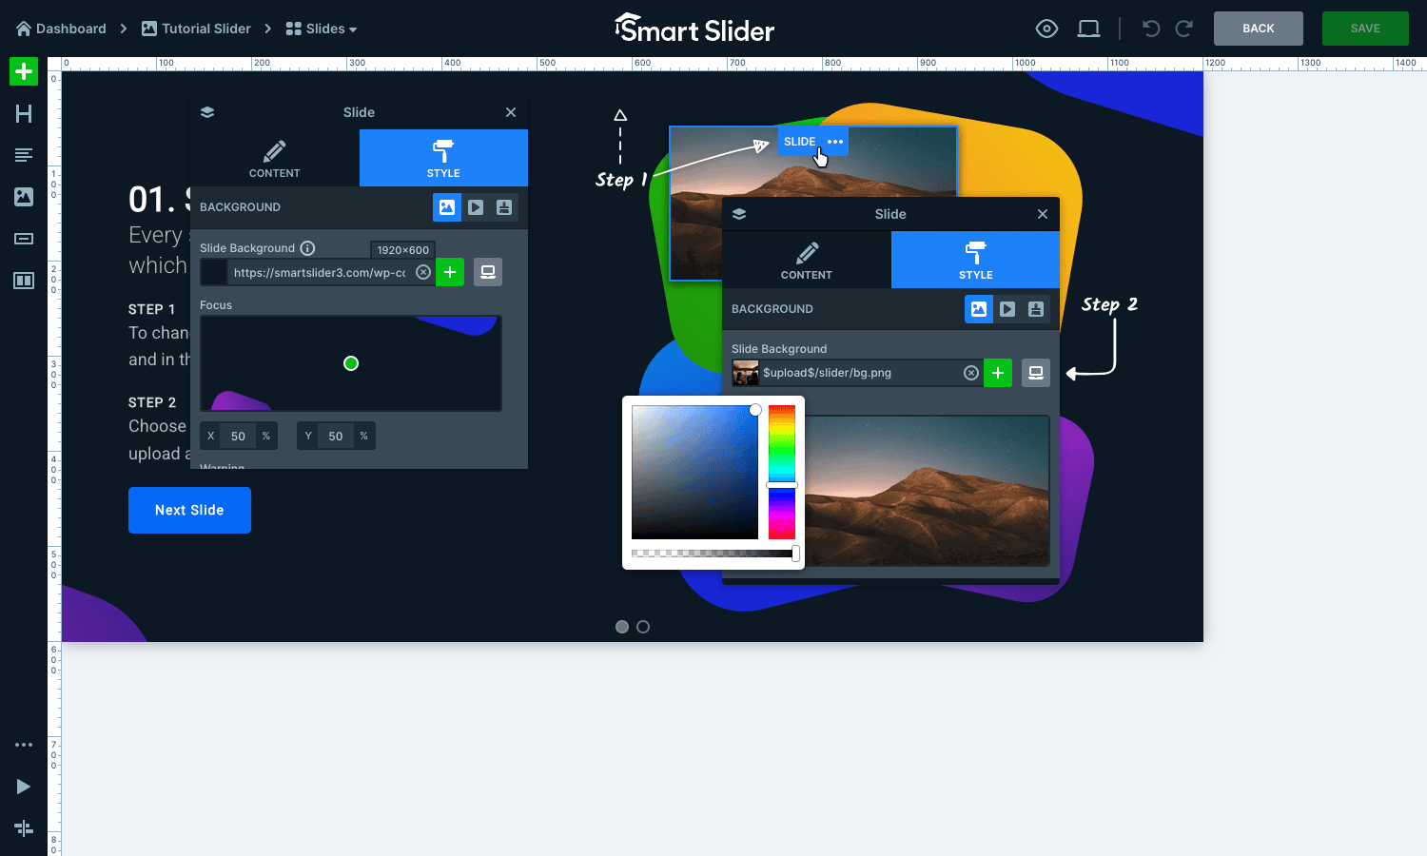Click the laptop icon button next to background field
The width and height of the screenshot is (1427, 856).
(x=488, y=272)
